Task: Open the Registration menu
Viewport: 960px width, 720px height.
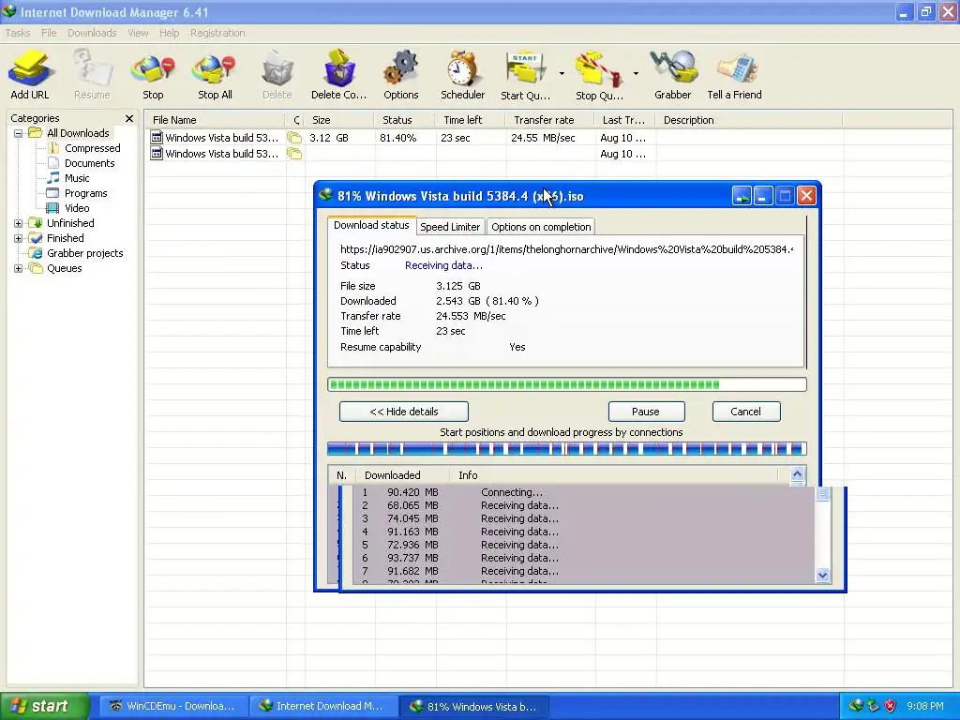Action: (x=217, y=33)
